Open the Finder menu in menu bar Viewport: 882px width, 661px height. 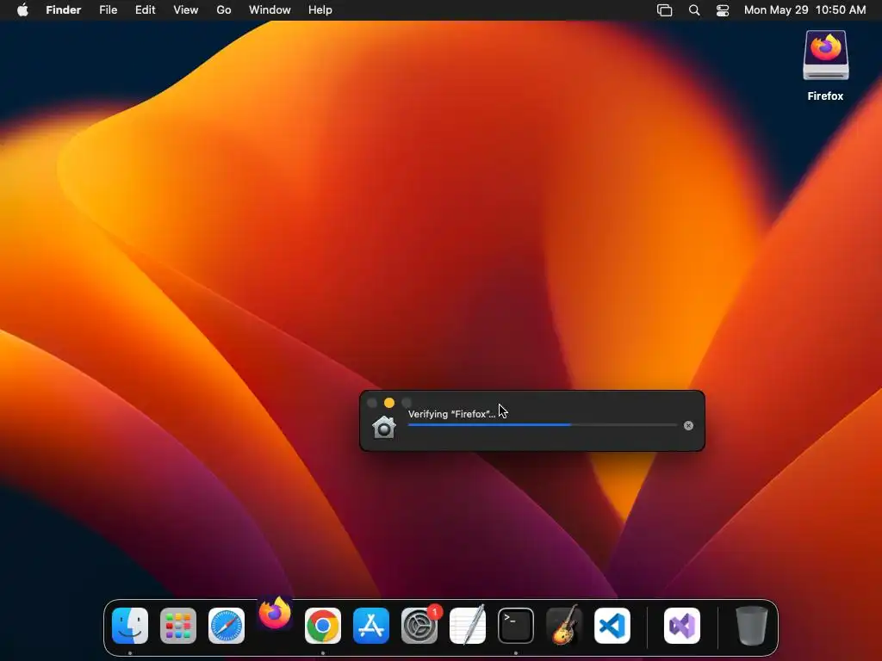click(x=64, y=10)
